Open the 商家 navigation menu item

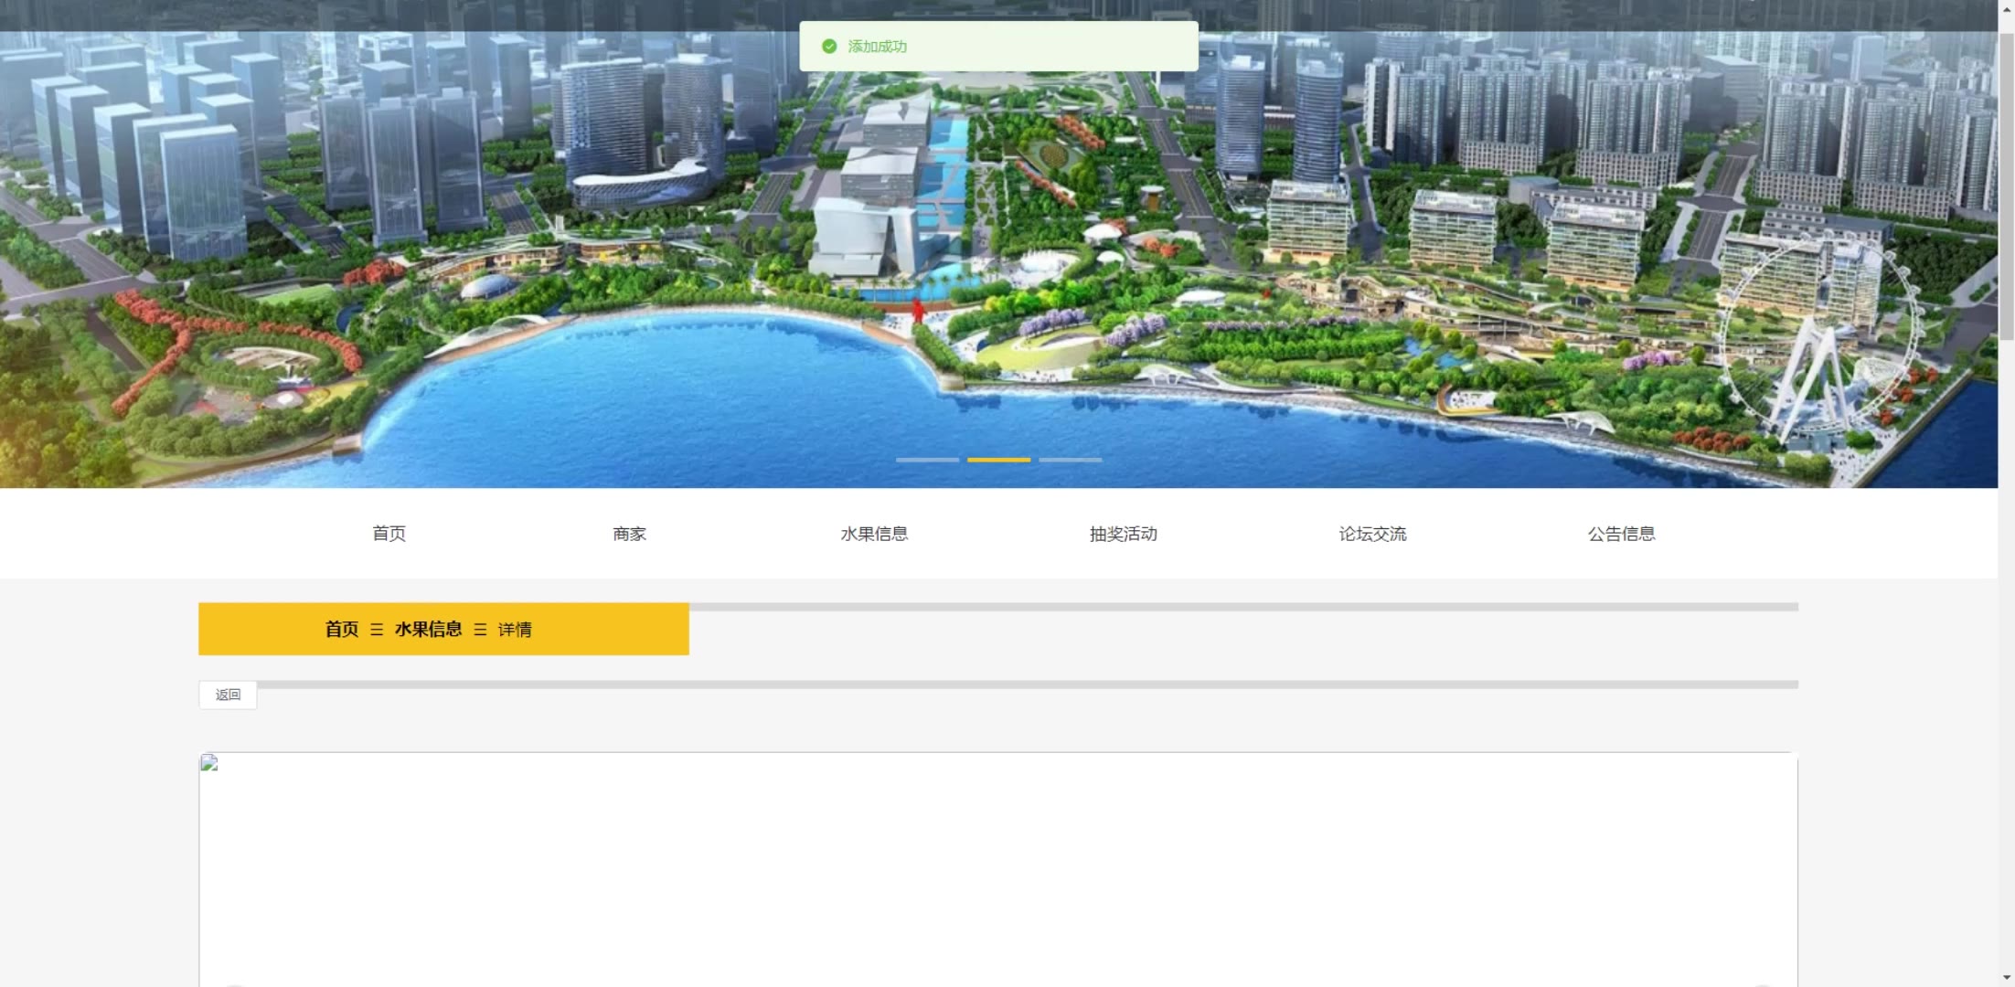pyautogui.click(x=629, y=534)
